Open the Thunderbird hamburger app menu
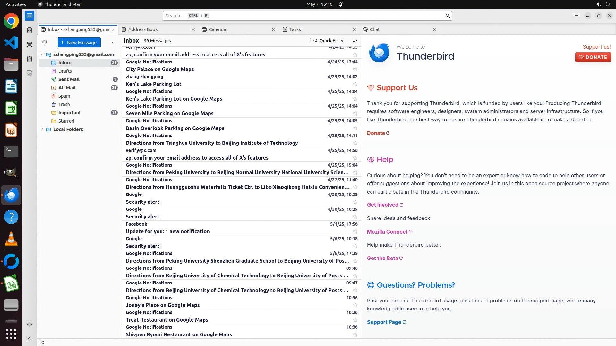This screenshot has width=616, height=346. coord(576,16)
